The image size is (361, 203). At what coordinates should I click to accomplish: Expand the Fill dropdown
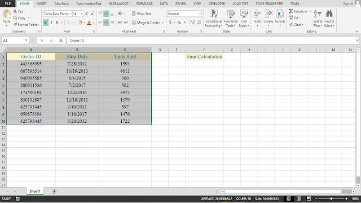pos(300,18)
